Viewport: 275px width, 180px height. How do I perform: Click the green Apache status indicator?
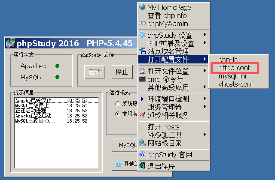click(57, 66)
